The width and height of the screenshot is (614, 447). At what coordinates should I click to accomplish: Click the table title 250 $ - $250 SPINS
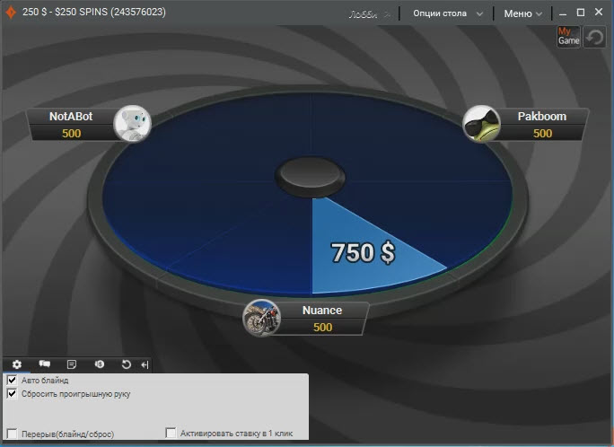point(94,13)
